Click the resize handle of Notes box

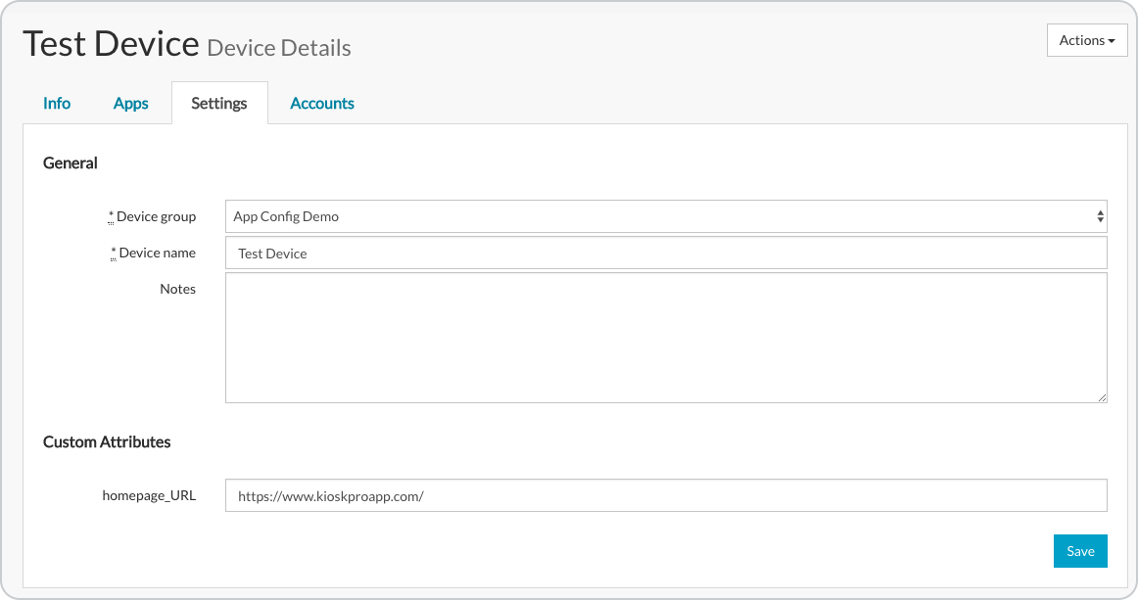pos(1102,396)
